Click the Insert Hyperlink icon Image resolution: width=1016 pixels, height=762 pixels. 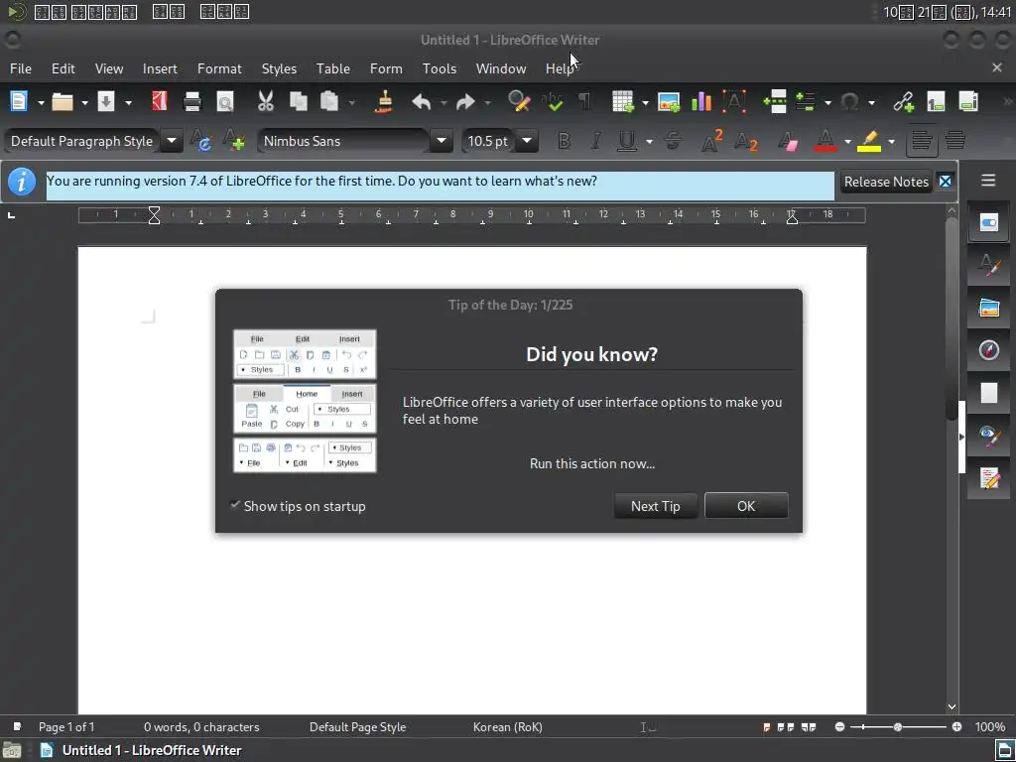[903, 102]
